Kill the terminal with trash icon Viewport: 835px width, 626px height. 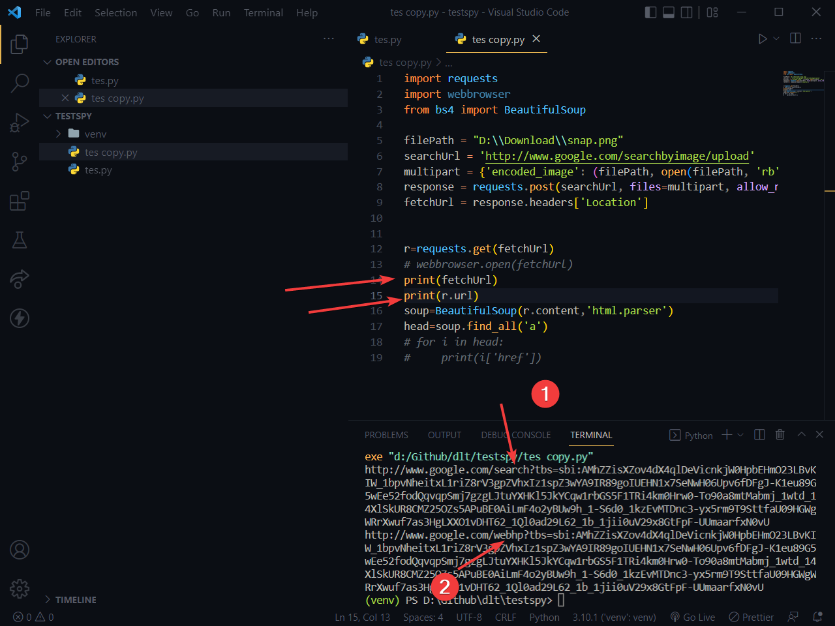[780, 434]
